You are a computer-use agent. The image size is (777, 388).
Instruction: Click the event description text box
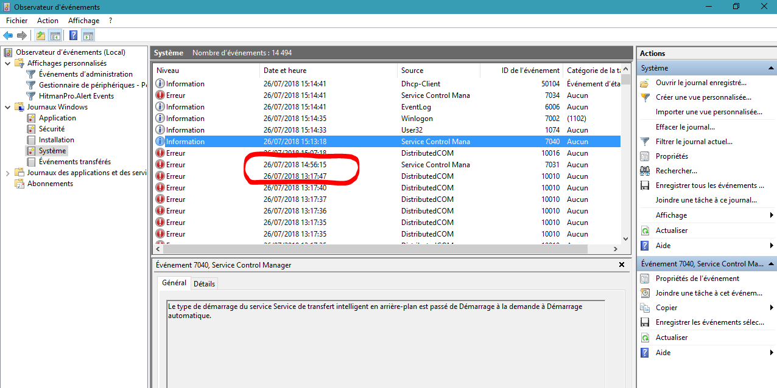coord(385,344)
